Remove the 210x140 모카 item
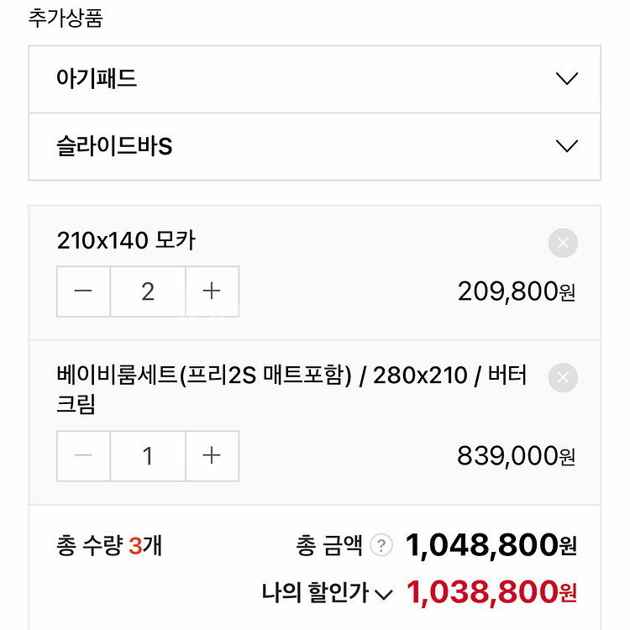630x630 pixels. coord(563,244)
